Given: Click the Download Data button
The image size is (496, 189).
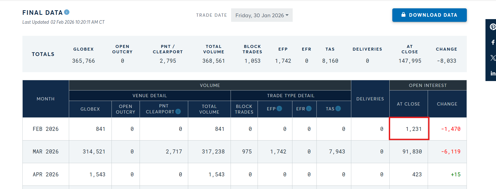Looking at the screenshot, I should click(429, 15).
